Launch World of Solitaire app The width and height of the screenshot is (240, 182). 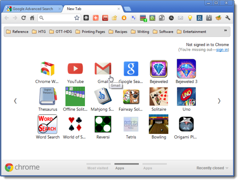pyautogui.click(x=75, y=124)
